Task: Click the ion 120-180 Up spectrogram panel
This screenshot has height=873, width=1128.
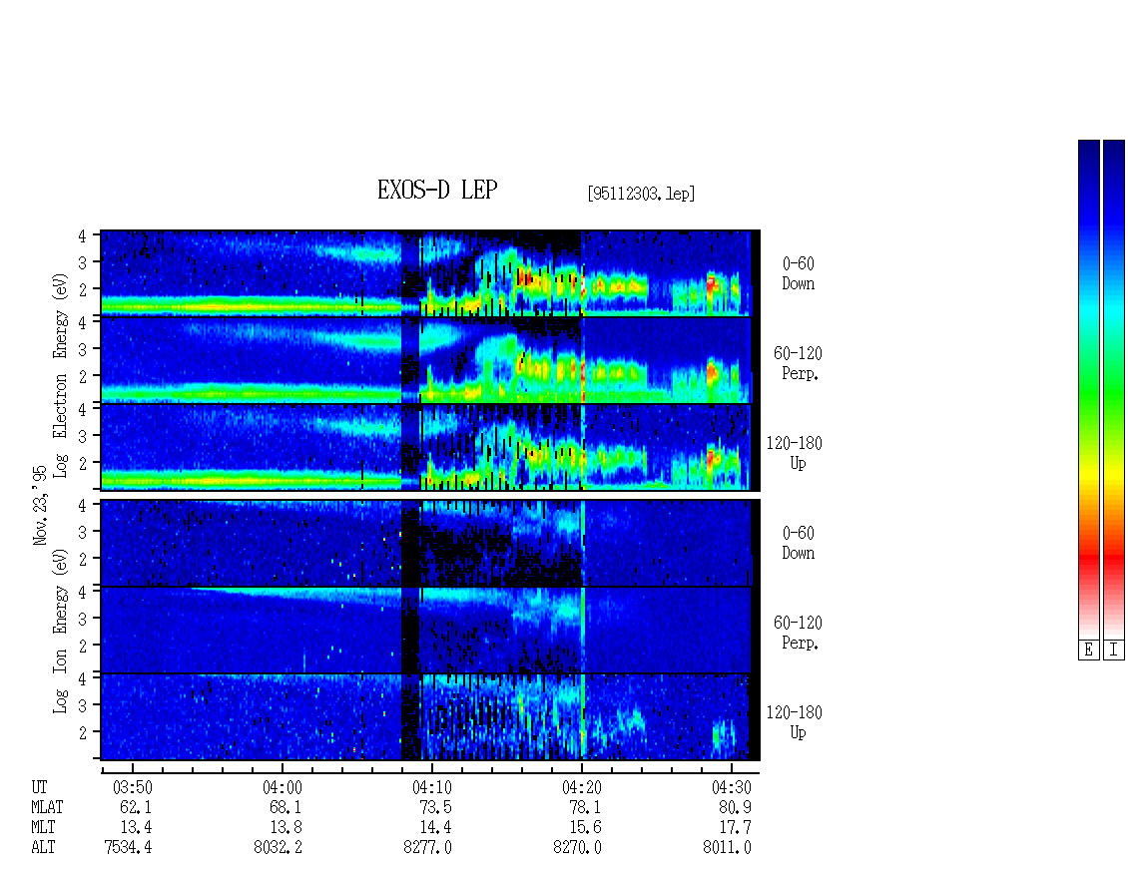Action: 430,717
